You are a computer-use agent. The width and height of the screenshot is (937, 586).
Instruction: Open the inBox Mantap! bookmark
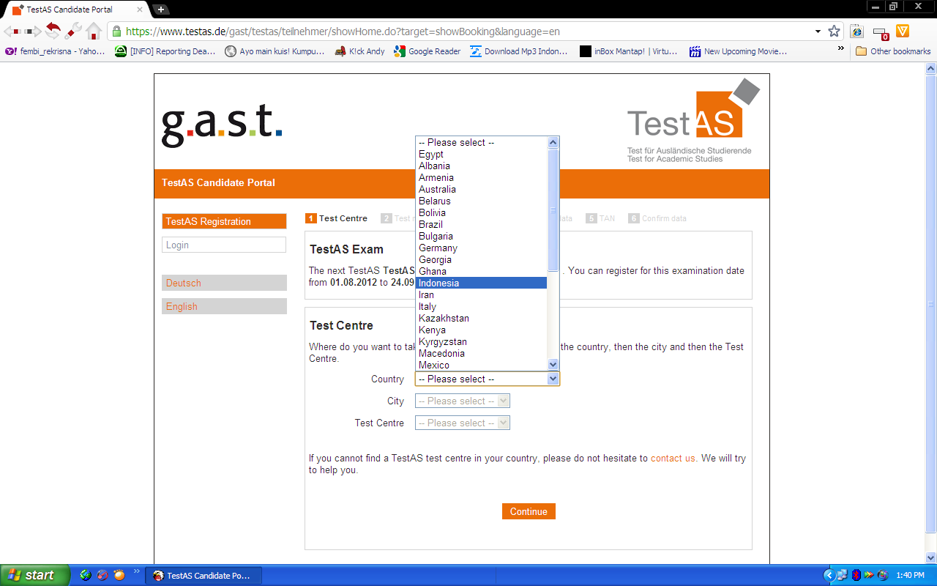pyautogui.click(x=628, y=51)
